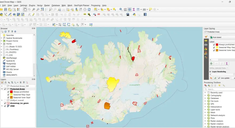
Task: Toggle the Live update checkbox
Action: pyautogui.click(x=219, y=78)
